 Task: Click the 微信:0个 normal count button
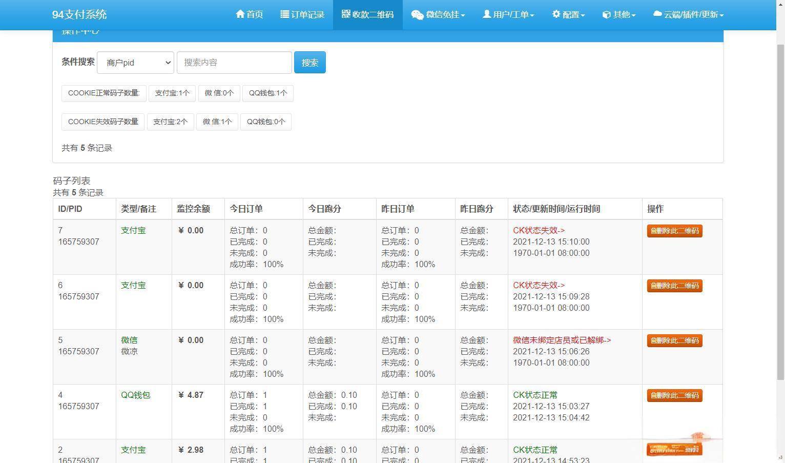coord(219,93)
